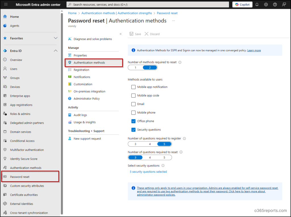Click the Search resources input field
Viewport: 291px width, 217px height.
[147, 5]
